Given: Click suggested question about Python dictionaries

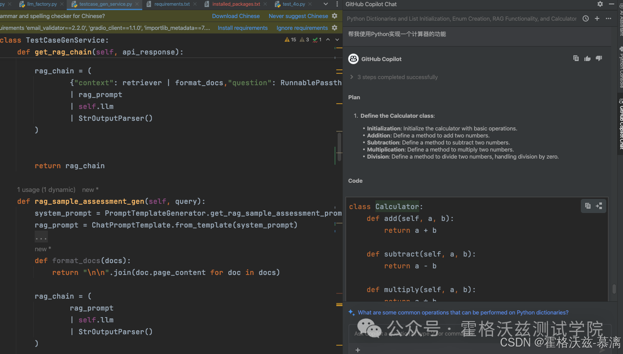Looking at the screenshot, I should [x=463, y=313].
